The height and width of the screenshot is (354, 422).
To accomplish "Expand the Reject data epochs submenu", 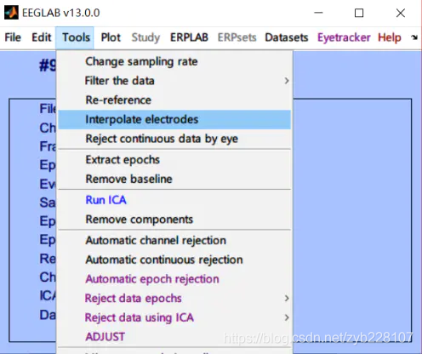I will [174, 299].
